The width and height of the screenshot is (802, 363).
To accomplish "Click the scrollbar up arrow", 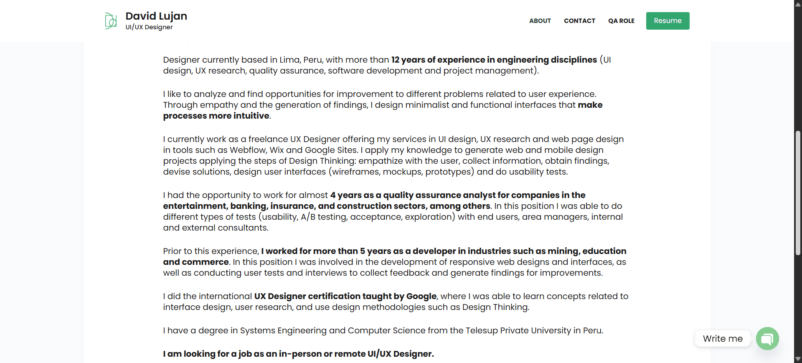I will click(x=798, y=5).
